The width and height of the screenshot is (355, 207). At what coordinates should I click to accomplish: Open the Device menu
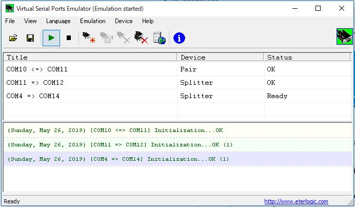click(124, 21)
